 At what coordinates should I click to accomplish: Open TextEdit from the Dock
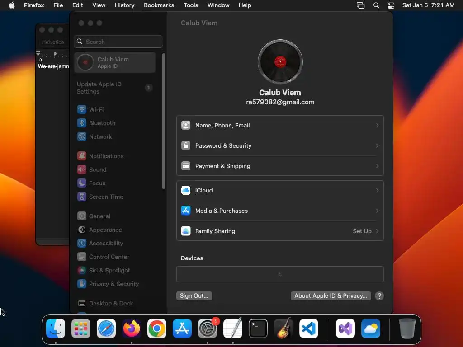point(233,328)
